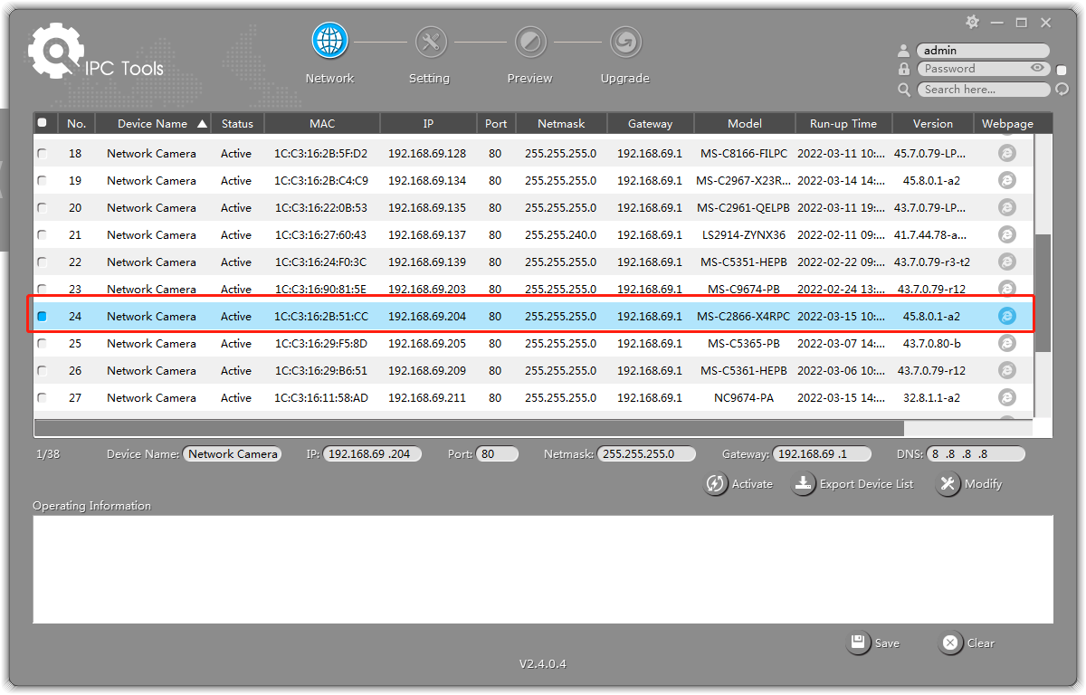Open the Upgrade step icon
This screenshot has height=695, width=1086.
click(x=624, y=42)
